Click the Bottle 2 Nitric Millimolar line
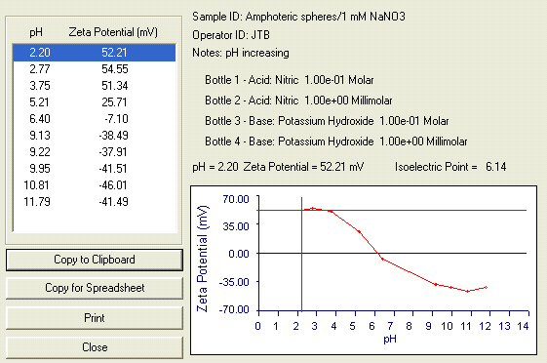The height and width of the screenshot is (363, 547). pyautogui.click(x=298, y=101)
